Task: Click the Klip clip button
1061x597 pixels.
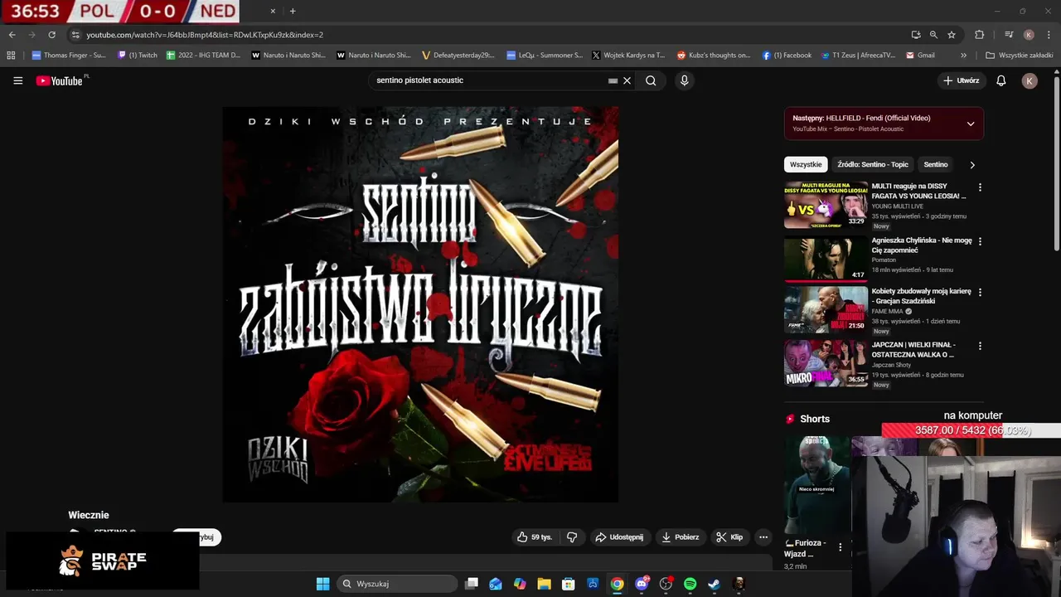Action: click(729, 537)
